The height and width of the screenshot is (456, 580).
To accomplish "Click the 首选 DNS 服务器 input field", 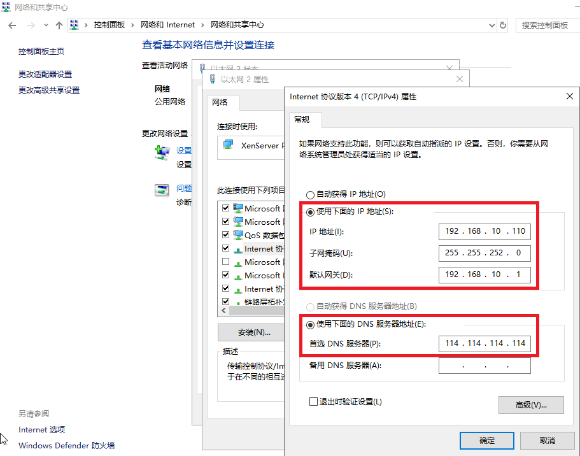I will point(484,343).
